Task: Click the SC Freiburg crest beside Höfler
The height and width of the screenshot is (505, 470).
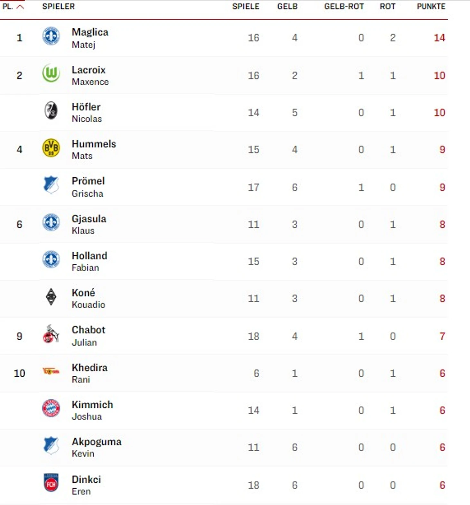Action: tap(51, 111)
